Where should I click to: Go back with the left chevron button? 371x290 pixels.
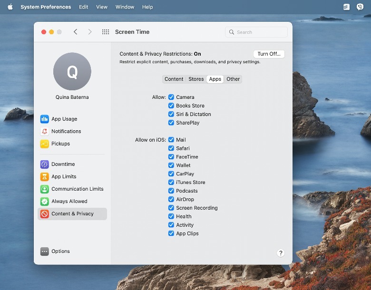point(75,32)
